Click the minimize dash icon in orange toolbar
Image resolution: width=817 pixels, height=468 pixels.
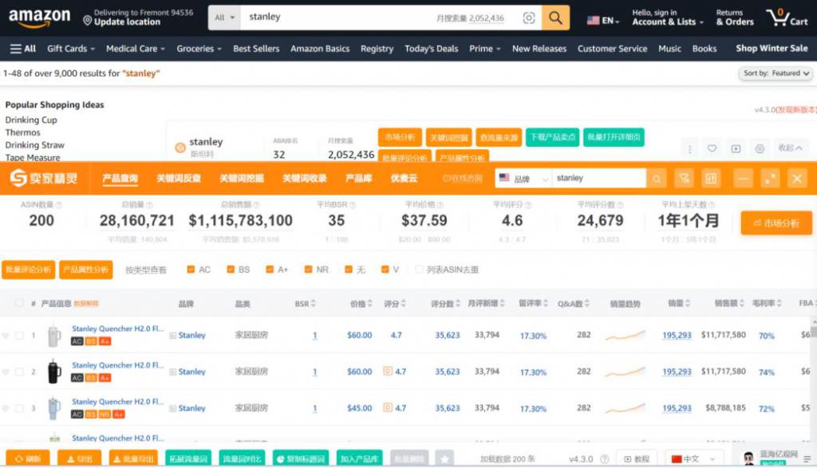pos(743,179)
